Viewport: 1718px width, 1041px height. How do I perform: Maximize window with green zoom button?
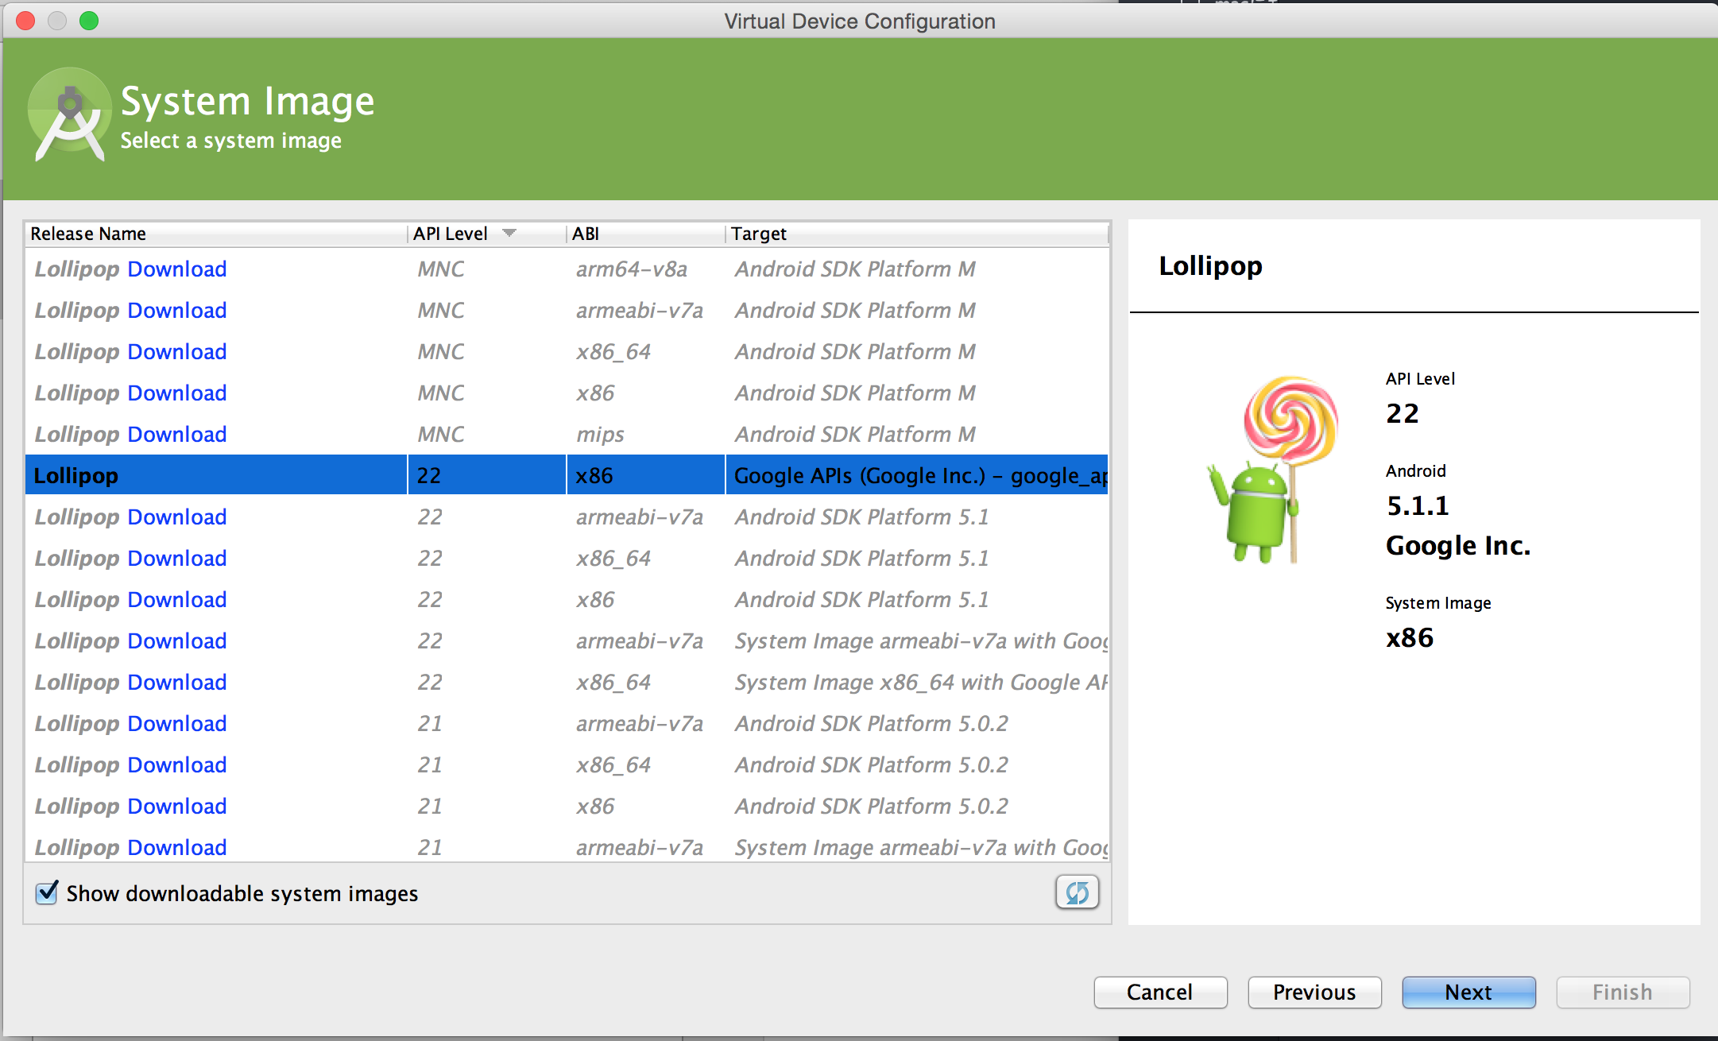pos(89,21)
